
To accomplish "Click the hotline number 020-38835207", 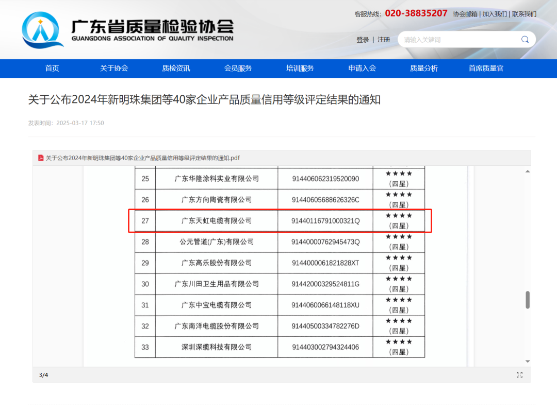I will [x=416, y=13].
